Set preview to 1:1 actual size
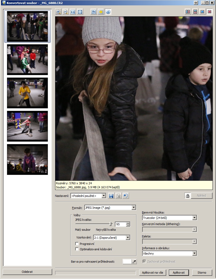Viewport: 216px width, 279px height. tap(73, 12)
